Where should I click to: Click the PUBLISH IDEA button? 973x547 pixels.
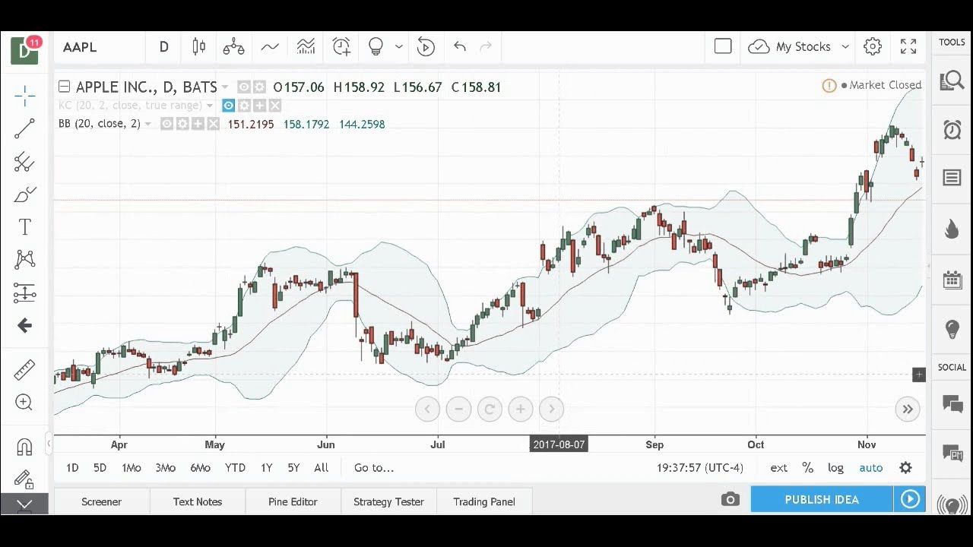822,499
